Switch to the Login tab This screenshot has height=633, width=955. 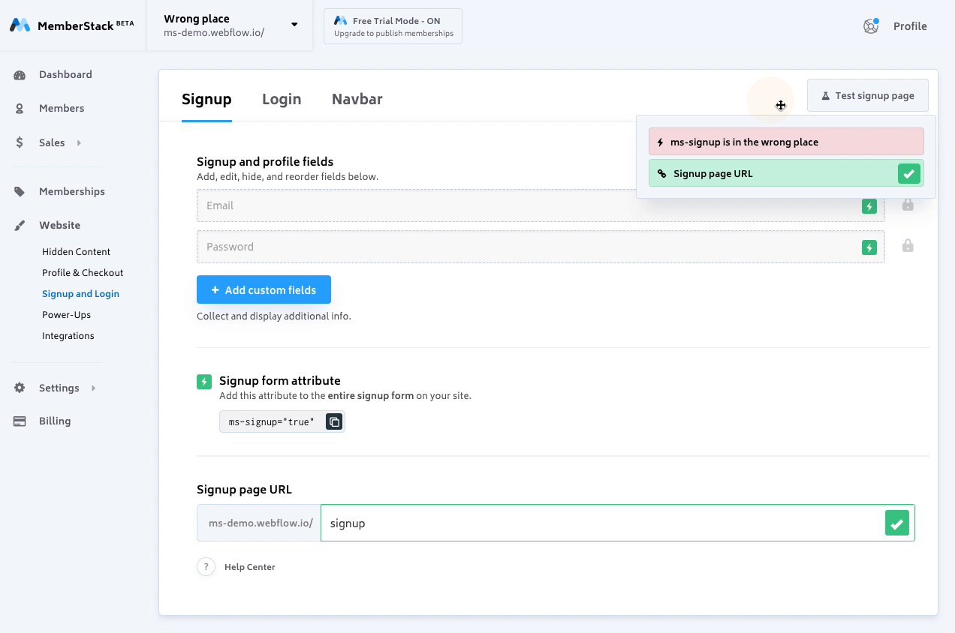(282, 99)
